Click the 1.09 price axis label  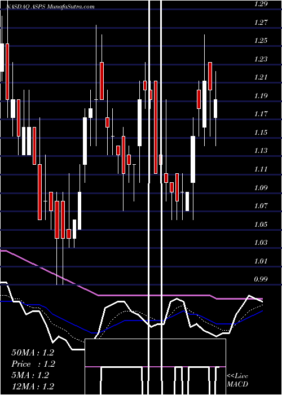(x=261, y=188)
